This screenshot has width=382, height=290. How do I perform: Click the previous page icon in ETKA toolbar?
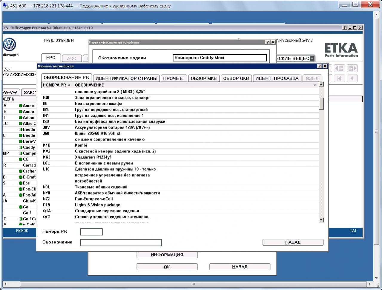tap(340, 68)
